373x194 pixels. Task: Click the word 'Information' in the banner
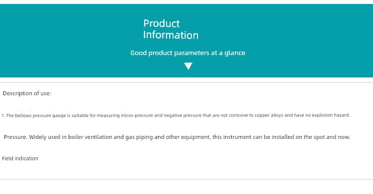pyautogui.click(x=171, y=35)
